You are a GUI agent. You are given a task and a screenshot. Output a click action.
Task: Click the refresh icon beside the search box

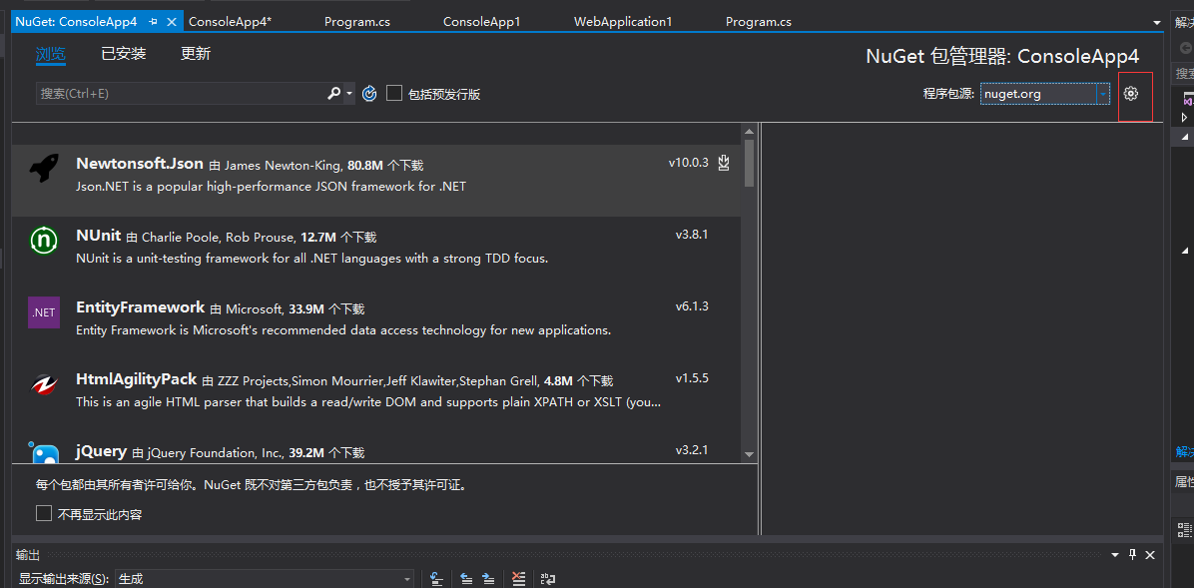(369, 94)
